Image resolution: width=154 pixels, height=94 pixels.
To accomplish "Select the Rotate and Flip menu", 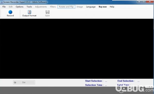I will coord(66,7).
